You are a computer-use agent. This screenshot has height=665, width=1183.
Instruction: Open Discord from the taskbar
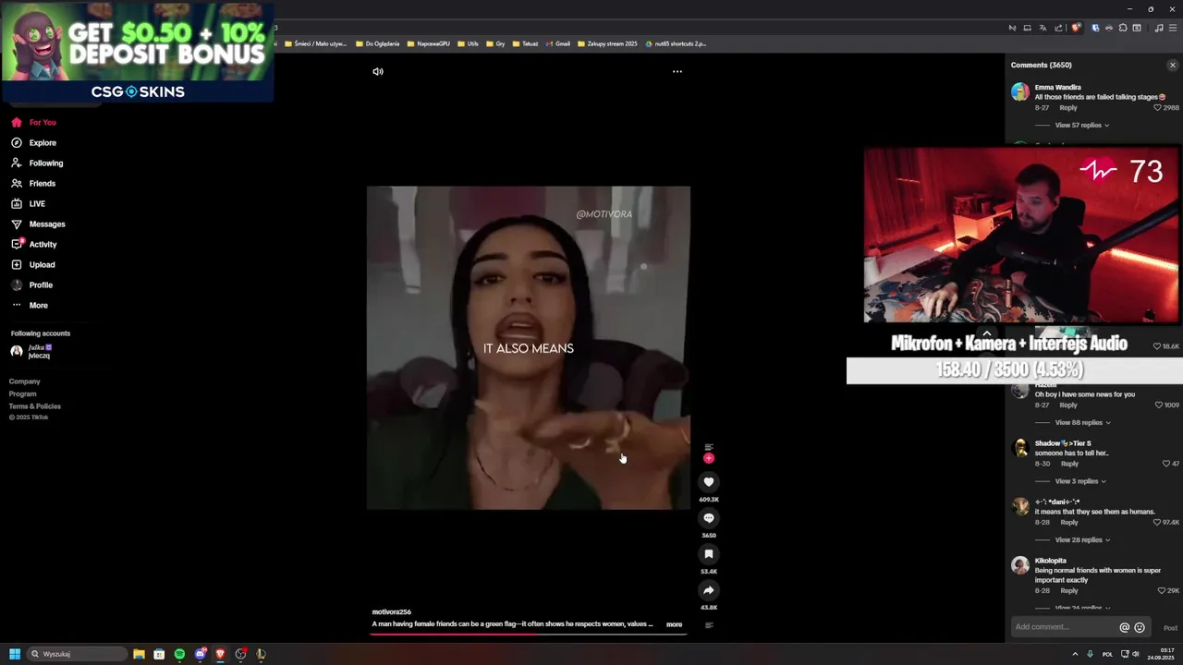200,654
